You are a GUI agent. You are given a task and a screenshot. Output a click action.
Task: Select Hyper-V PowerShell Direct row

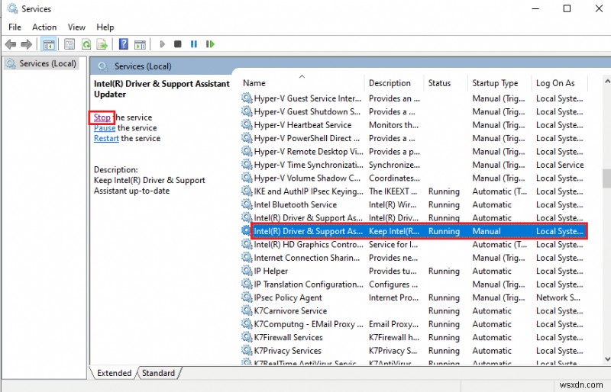(x=413, y=138)
